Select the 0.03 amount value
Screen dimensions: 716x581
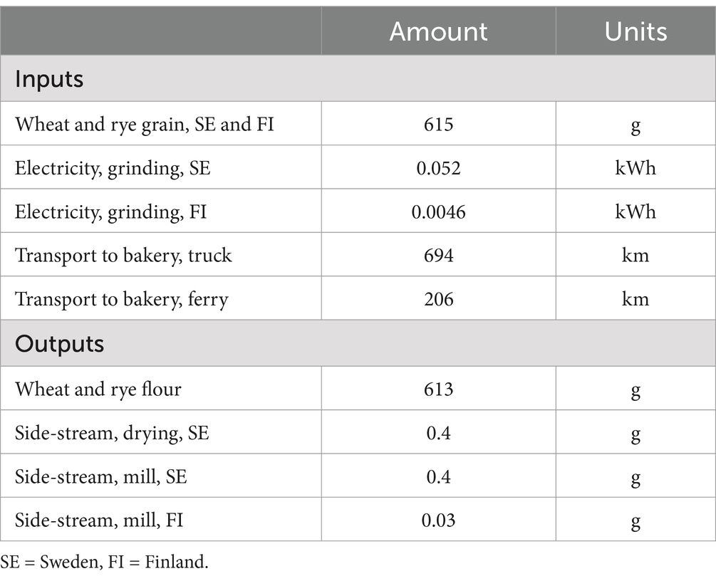[x=438, y=520]
